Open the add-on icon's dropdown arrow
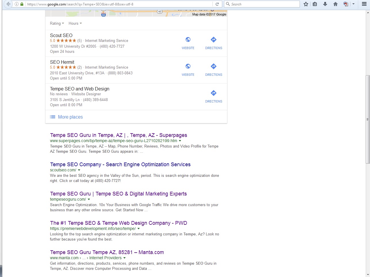The height and width of the screenshot is (277, 370). 353,4
